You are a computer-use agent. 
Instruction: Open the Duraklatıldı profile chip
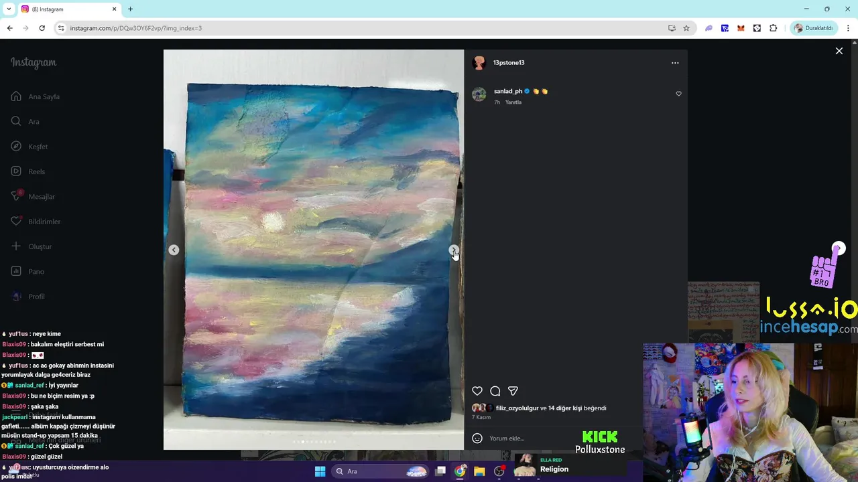click(x=814, y=28)
